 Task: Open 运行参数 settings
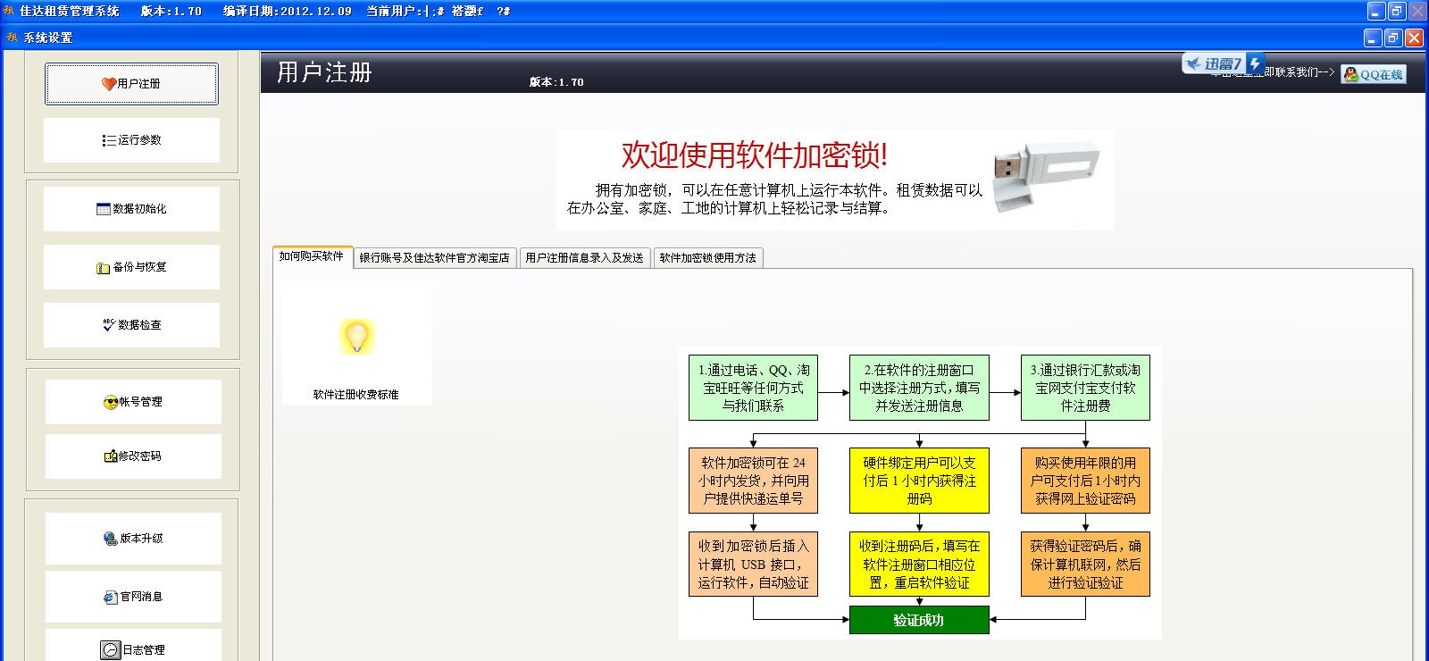(x=131, y=140)
